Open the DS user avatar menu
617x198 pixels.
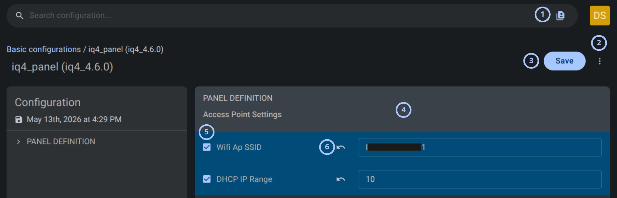[599, 15]
